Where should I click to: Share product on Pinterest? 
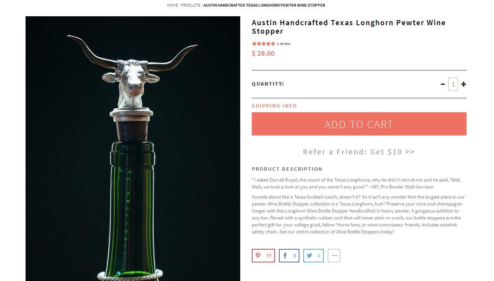pos(263,255)
